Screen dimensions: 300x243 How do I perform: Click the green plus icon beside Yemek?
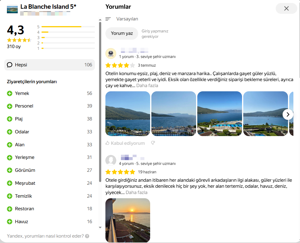(x=10, y=93)
